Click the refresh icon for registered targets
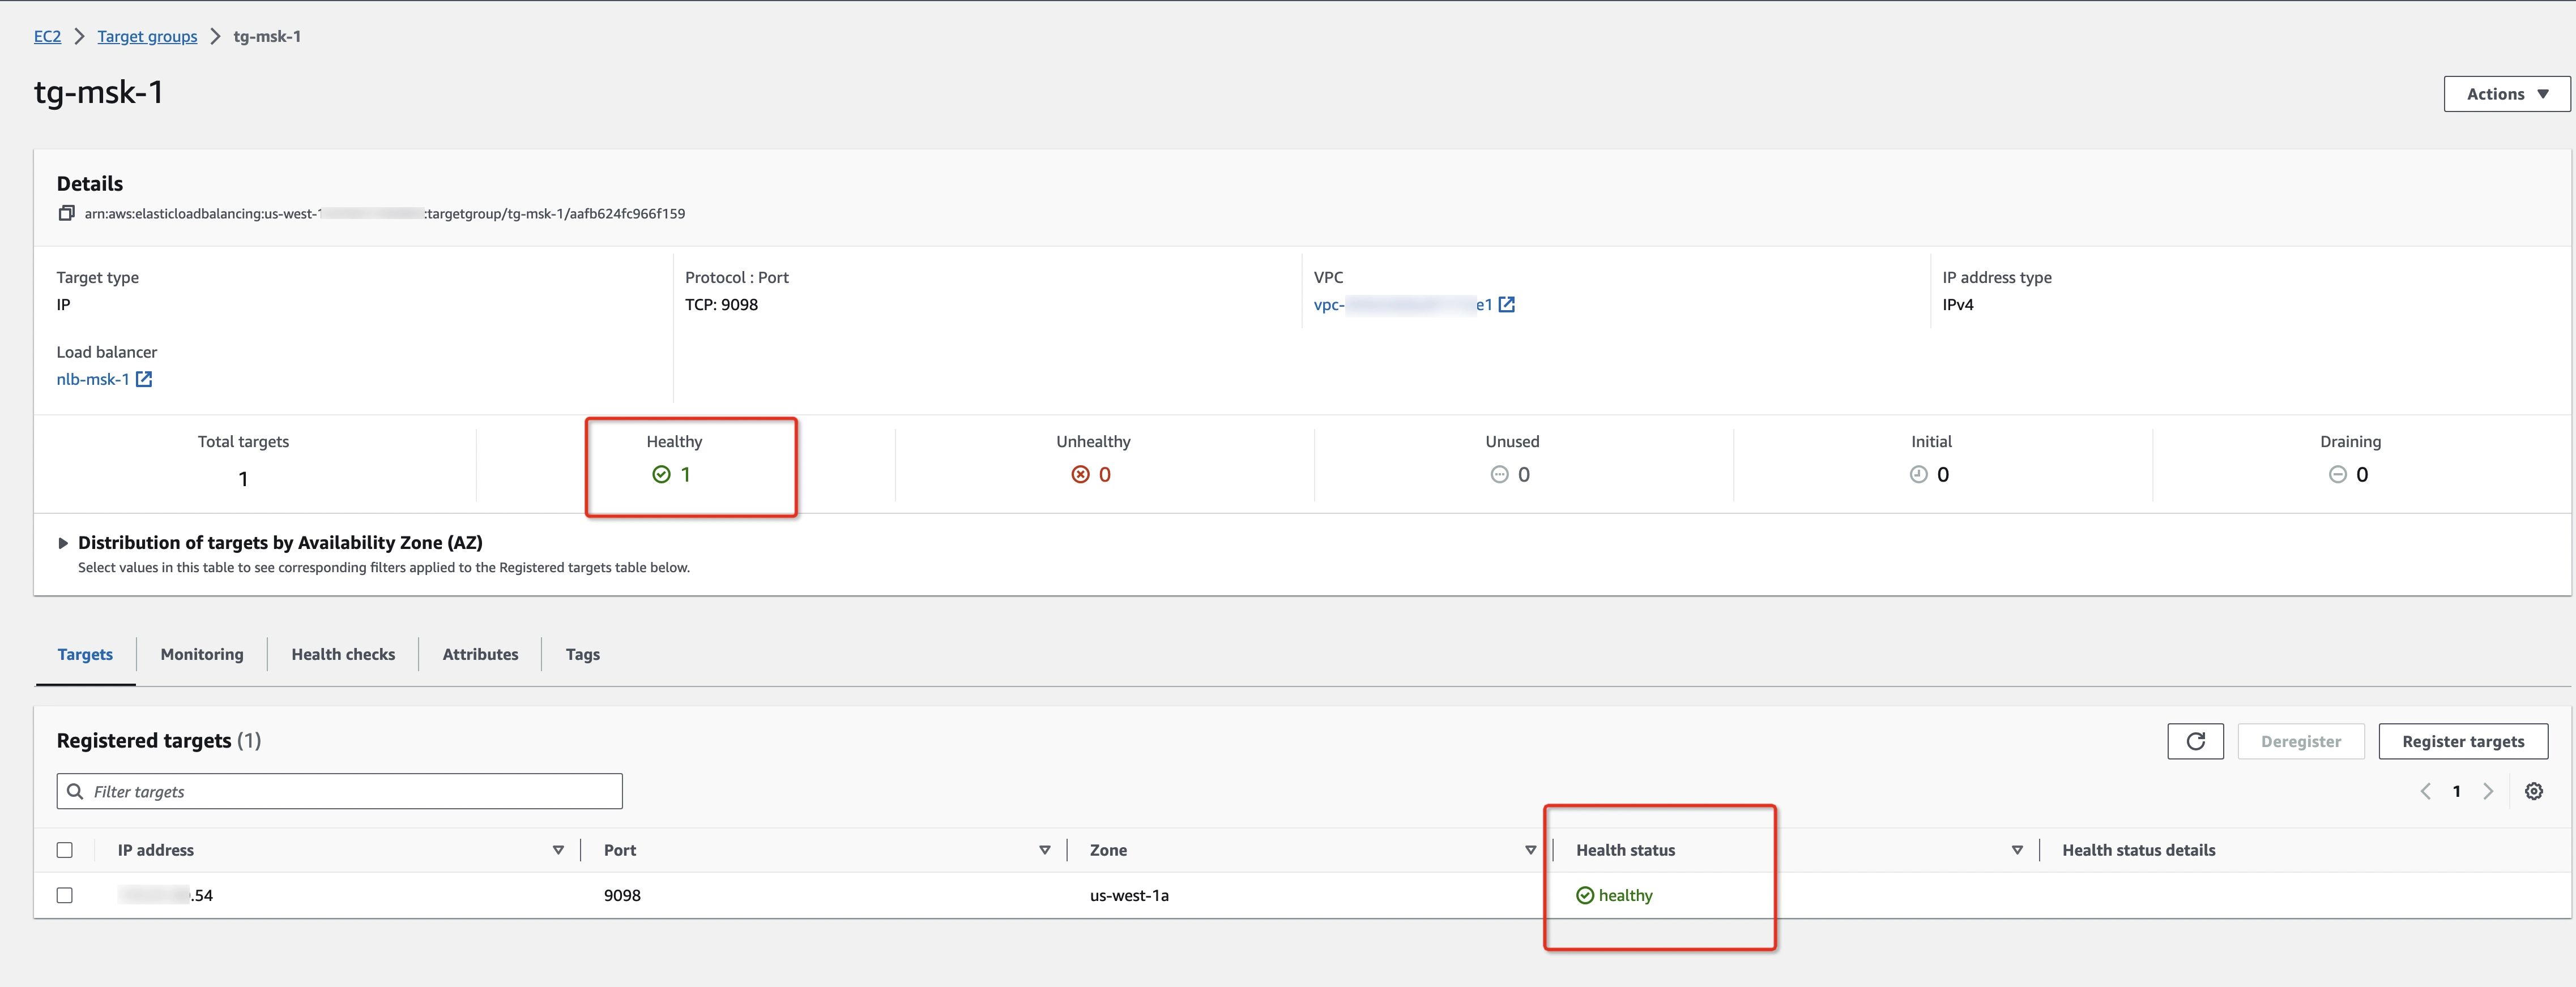Viewport: 2576px width, 987px height. [2195, 741]
